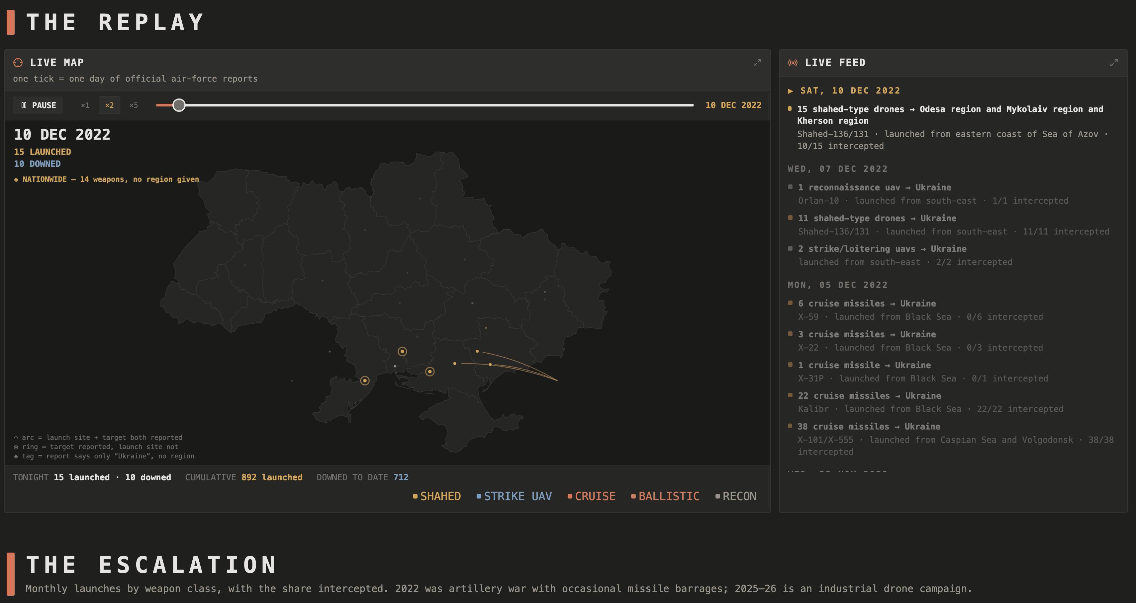Click the Live Feed broadcast icon
1136x603 pixels.
pyautogui.click(x=793, y=63)
